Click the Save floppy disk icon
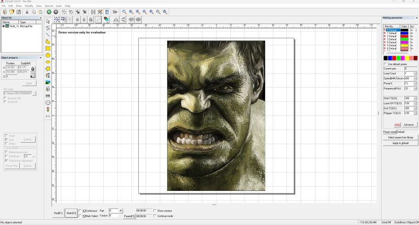The width and height of the screenshot is (419, 225). (x=18, y=12)
